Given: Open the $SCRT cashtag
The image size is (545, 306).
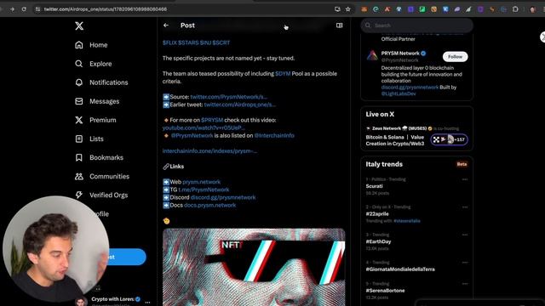Looking at the screenshot, I should tap(221, 42).
